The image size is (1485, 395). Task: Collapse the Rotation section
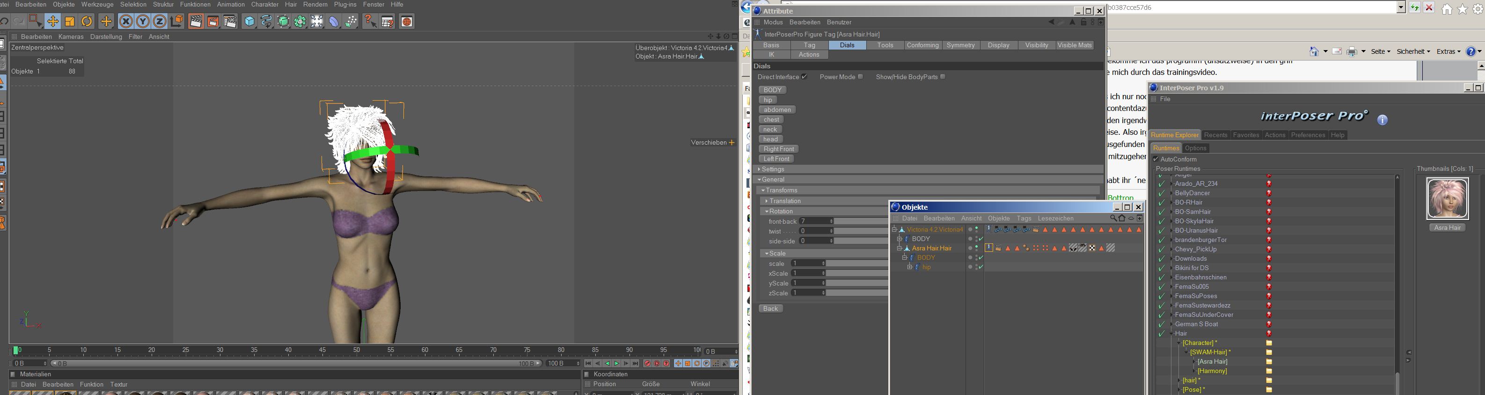tap(767, 212)
